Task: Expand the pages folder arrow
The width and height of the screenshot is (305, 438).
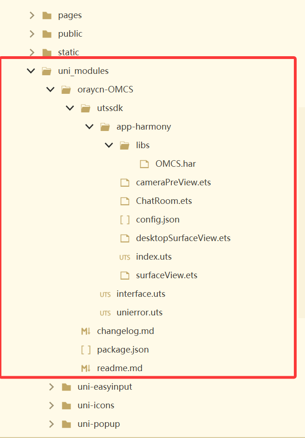Action: coord(32,15)
